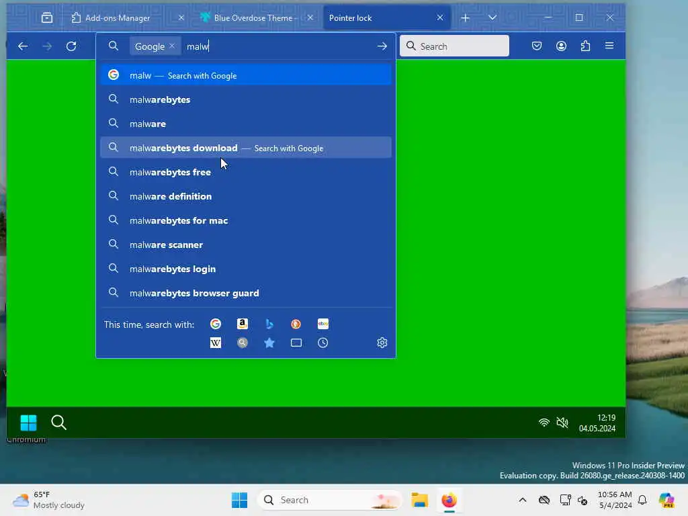The height and width of the screenshot is (516, 688).
Task: Close the Pointer lock tab
Action: 440,17
